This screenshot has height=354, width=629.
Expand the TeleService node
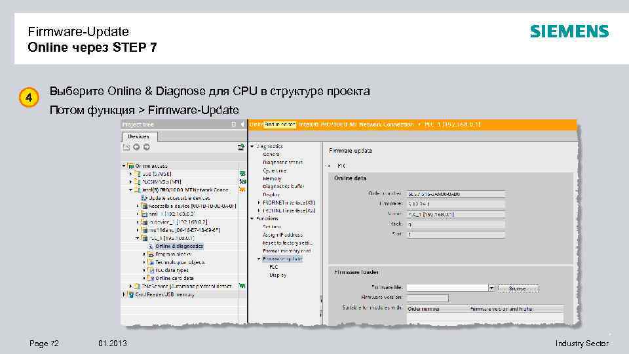tap(131, 286)
